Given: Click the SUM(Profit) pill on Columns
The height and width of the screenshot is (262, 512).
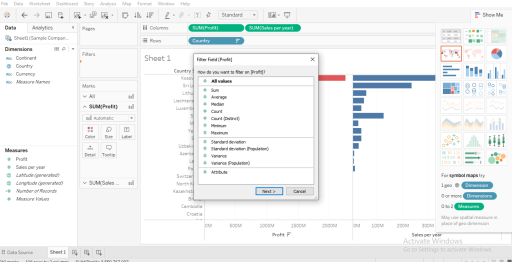Looking at the screenshot, I should (x=216, y=28).
